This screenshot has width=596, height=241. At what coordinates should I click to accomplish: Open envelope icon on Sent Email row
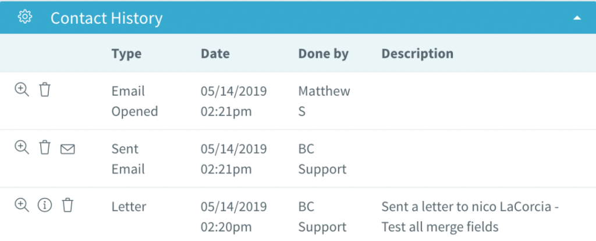68,149
